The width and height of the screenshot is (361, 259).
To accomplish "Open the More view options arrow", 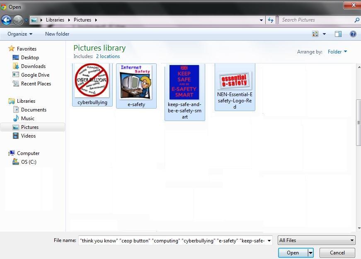I will point(324,34).
